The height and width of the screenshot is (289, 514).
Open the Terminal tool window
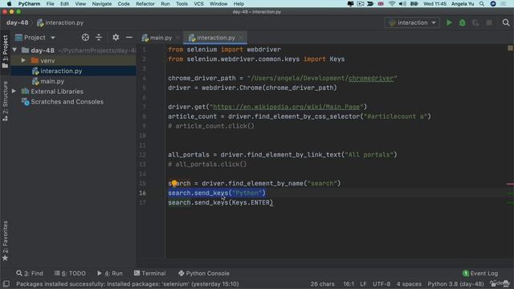(x=150, y=273)
